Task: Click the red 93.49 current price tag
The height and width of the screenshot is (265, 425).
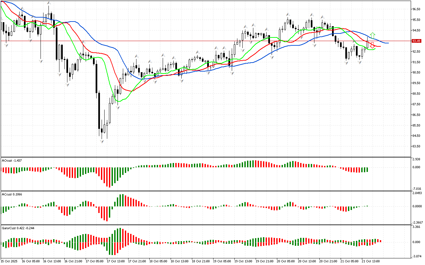Action: tap(416, 41)
